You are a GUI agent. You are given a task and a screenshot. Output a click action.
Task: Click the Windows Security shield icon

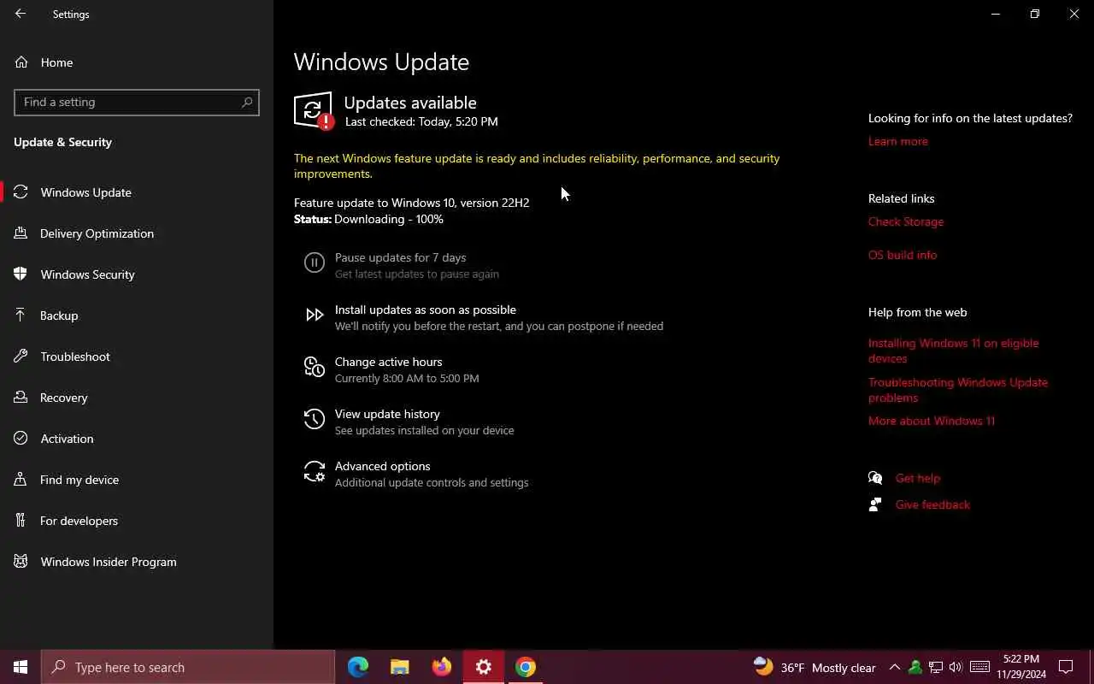[x=21, y=274]
